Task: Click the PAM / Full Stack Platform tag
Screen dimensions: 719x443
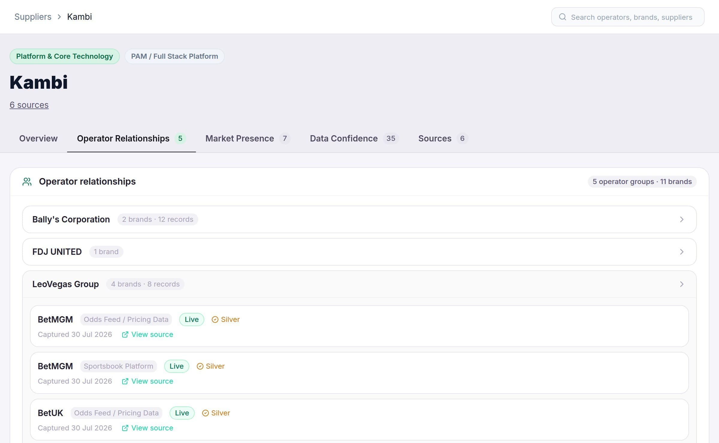Action: coord(175,56)
